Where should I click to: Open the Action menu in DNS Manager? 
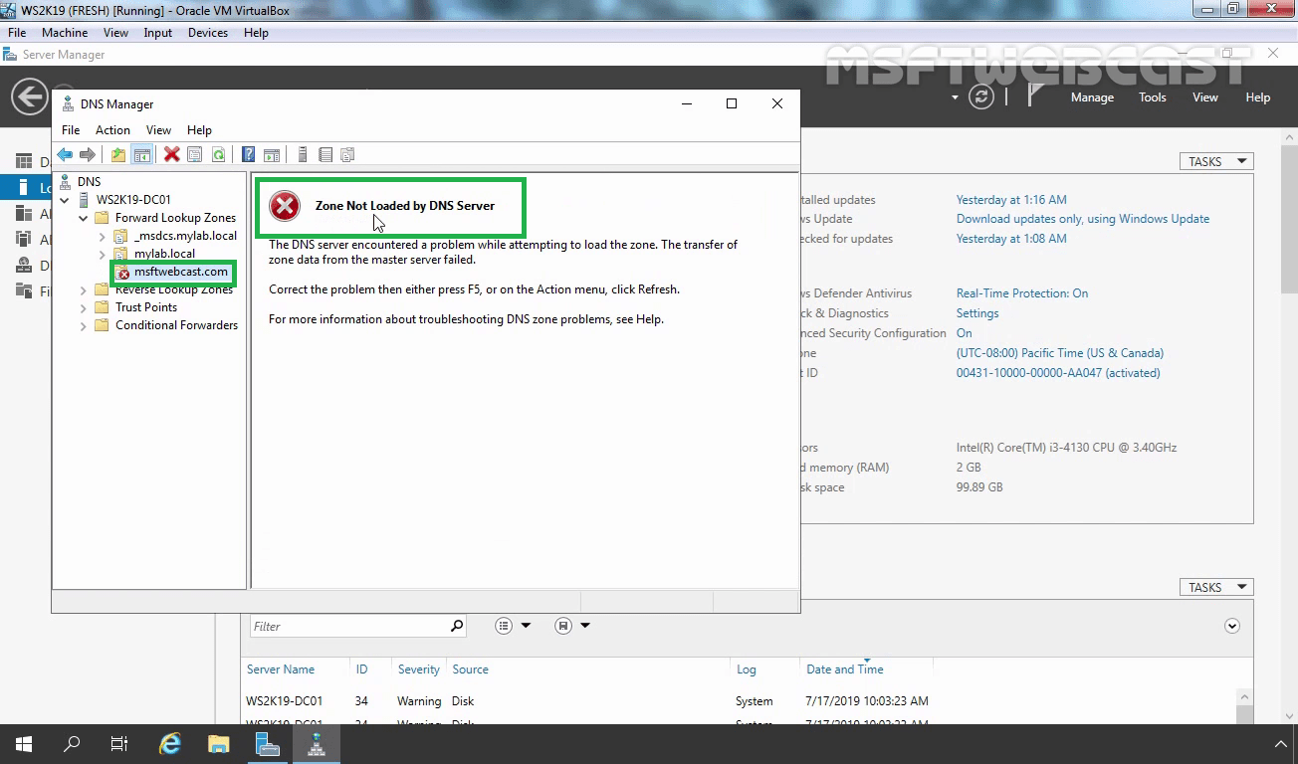[112, 130]
